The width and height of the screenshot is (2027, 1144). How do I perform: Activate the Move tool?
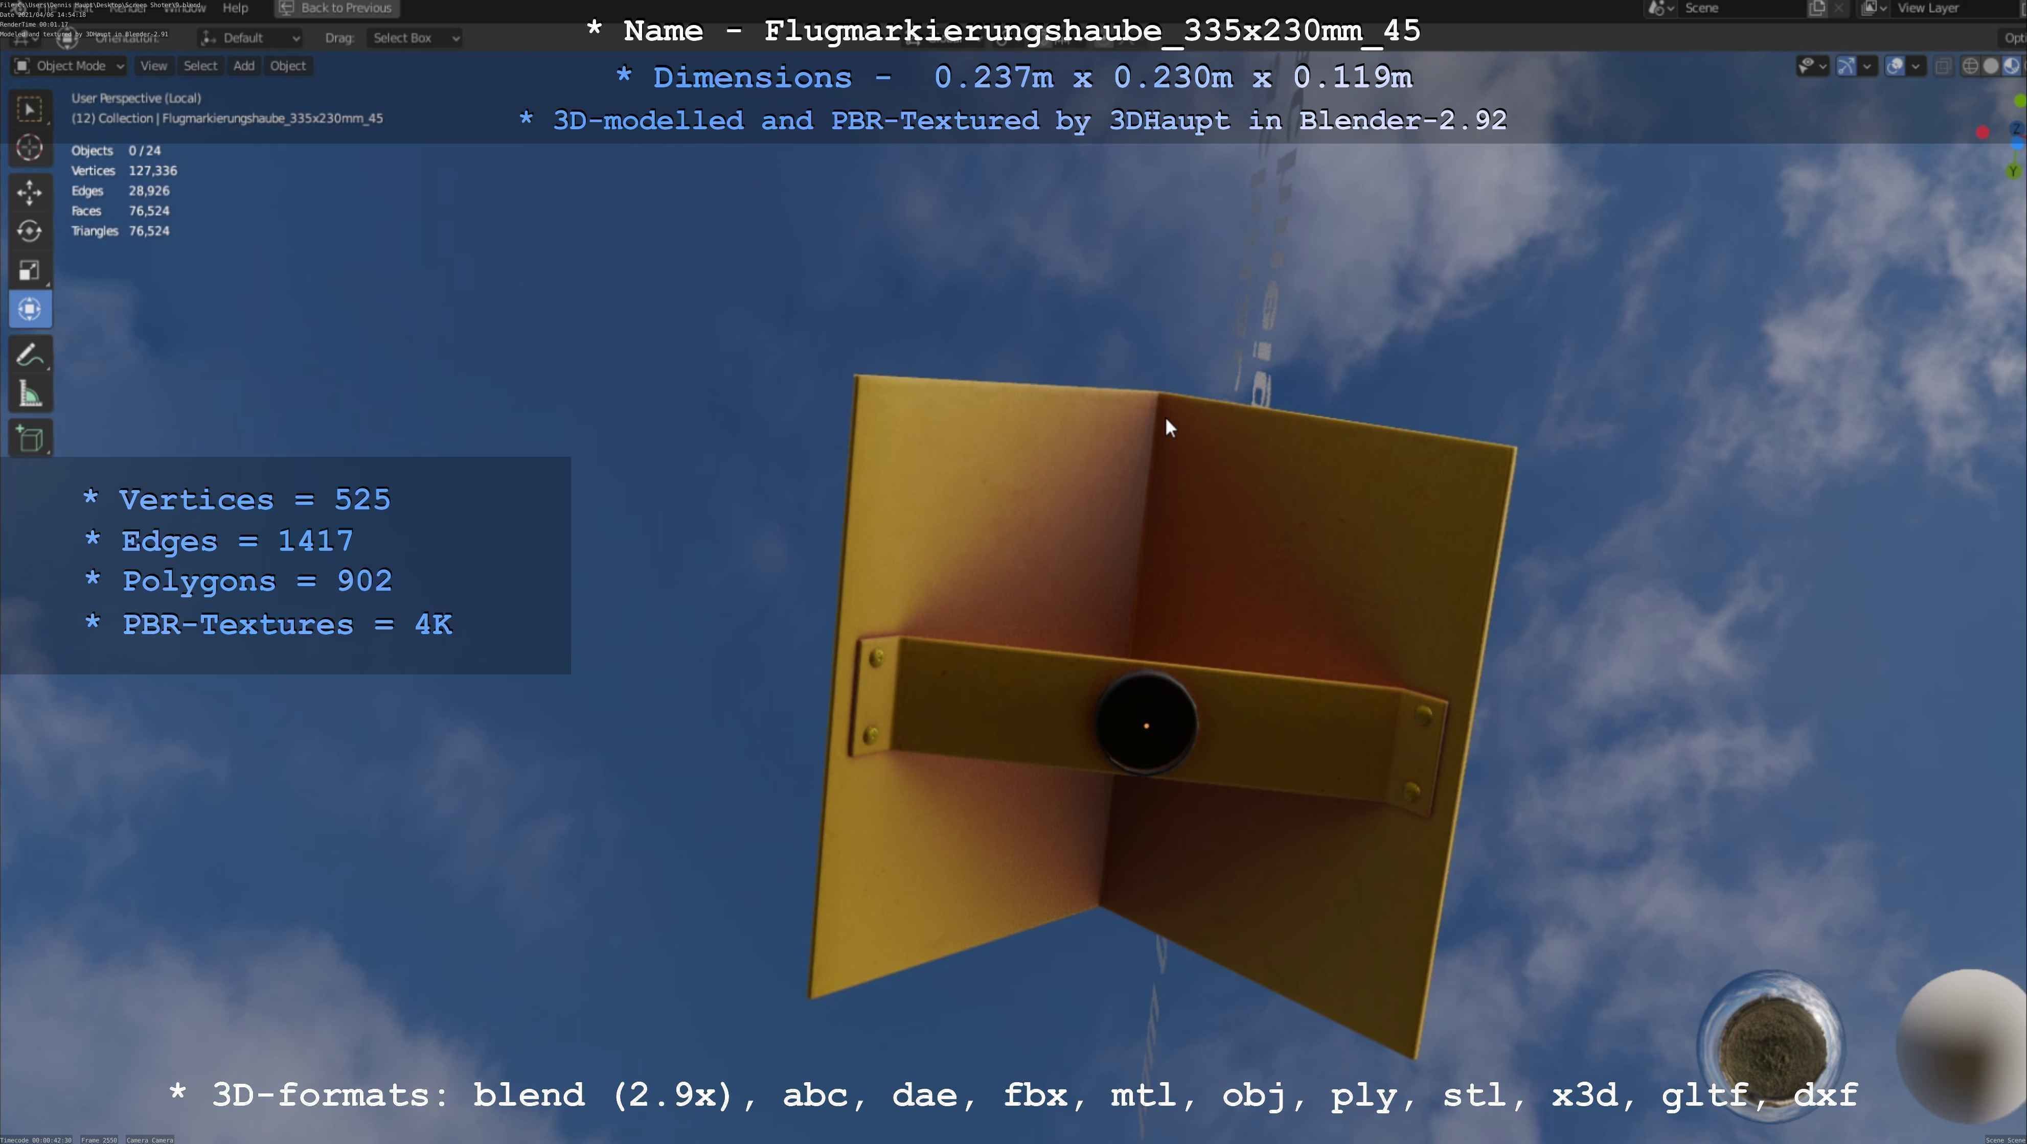pyautogui.click(x=29, y=192)
